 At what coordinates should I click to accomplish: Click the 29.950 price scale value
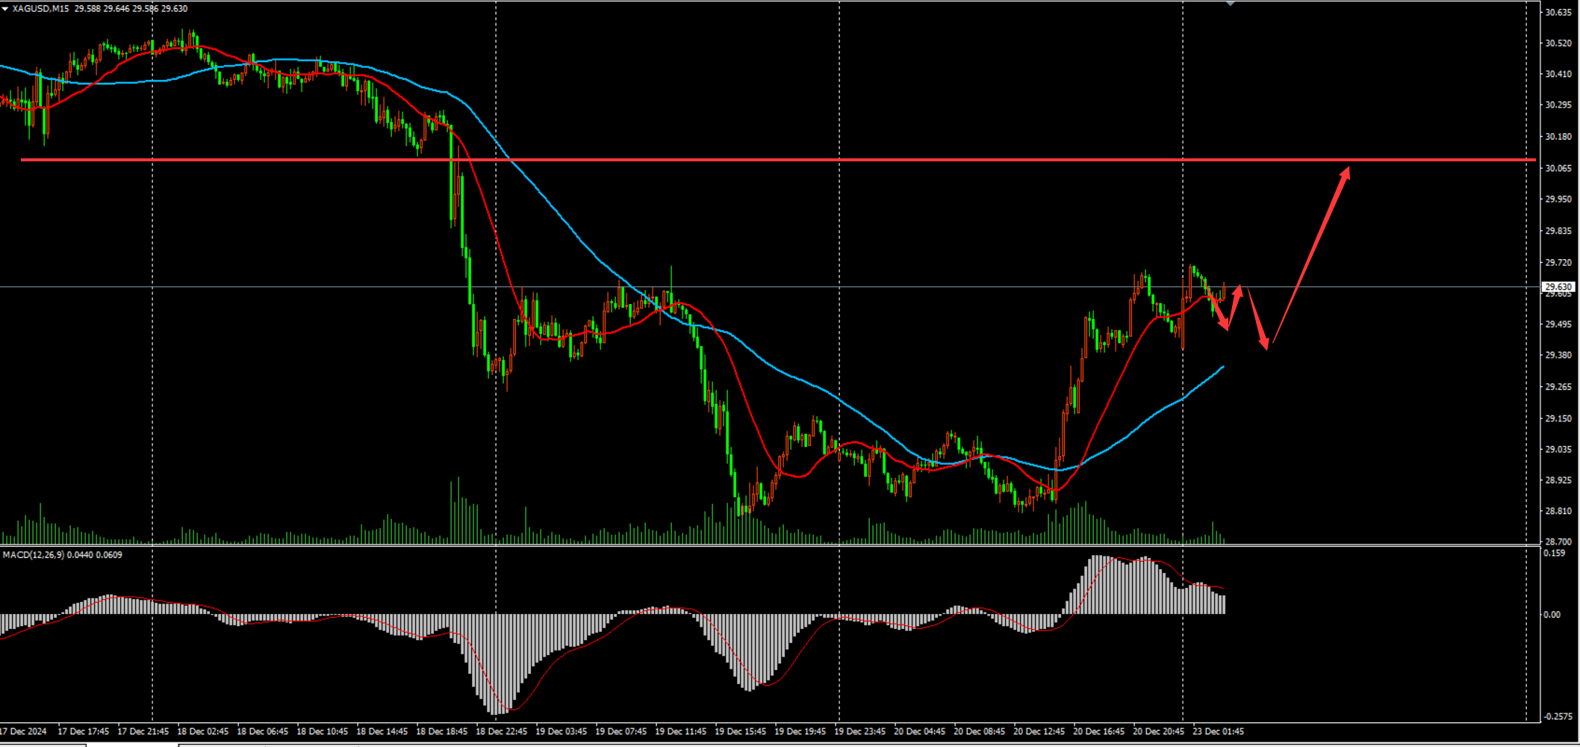pos(1558,199)
